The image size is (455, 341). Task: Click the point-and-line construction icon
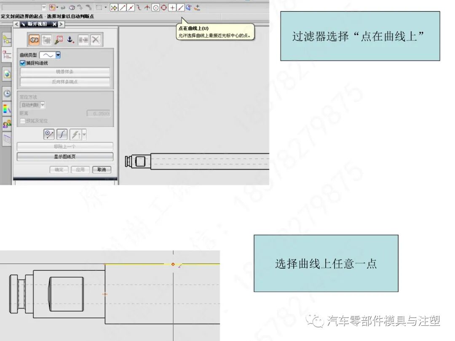pos(49,135)
